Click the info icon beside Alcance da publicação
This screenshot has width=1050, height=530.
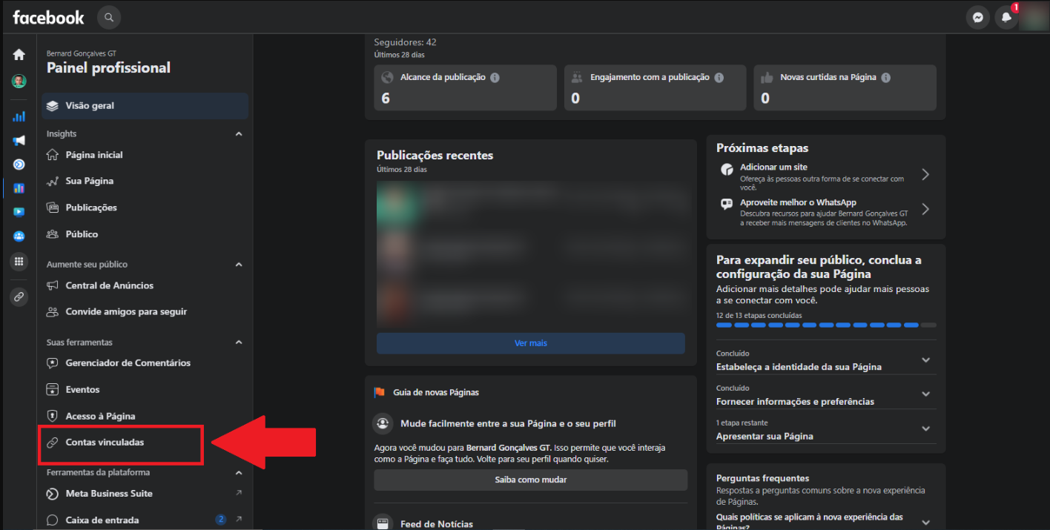(495, 78)
